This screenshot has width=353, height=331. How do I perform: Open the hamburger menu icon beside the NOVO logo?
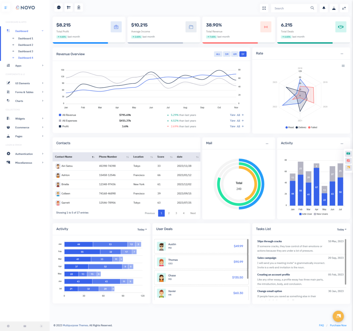pos(6,8)
